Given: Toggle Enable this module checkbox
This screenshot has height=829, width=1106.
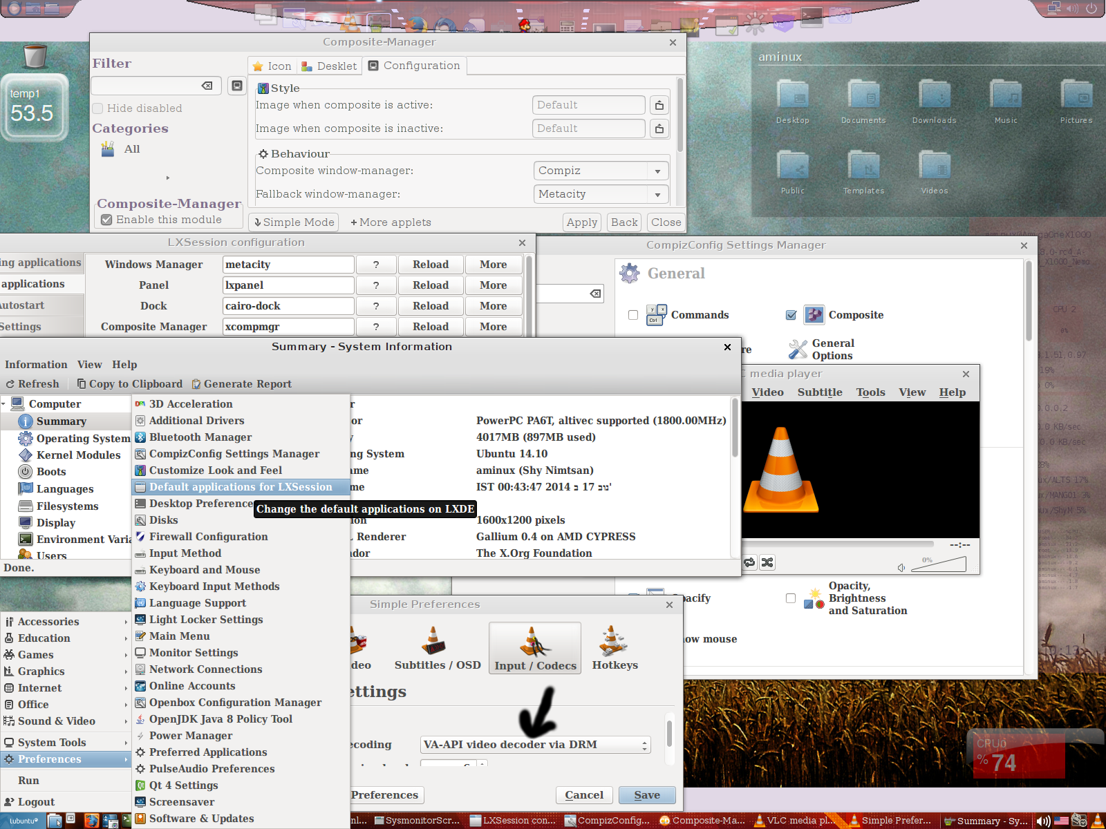Looking at the screenshot, I should (x=106, y=220).
